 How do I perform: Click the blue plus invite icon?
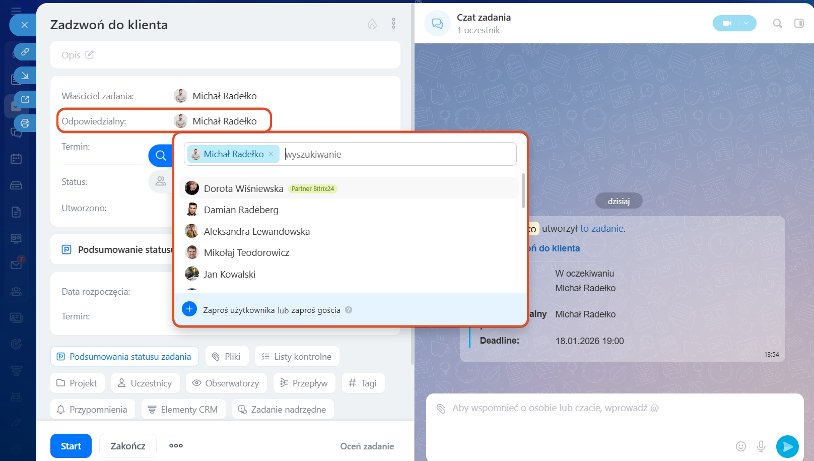[189, 309]
